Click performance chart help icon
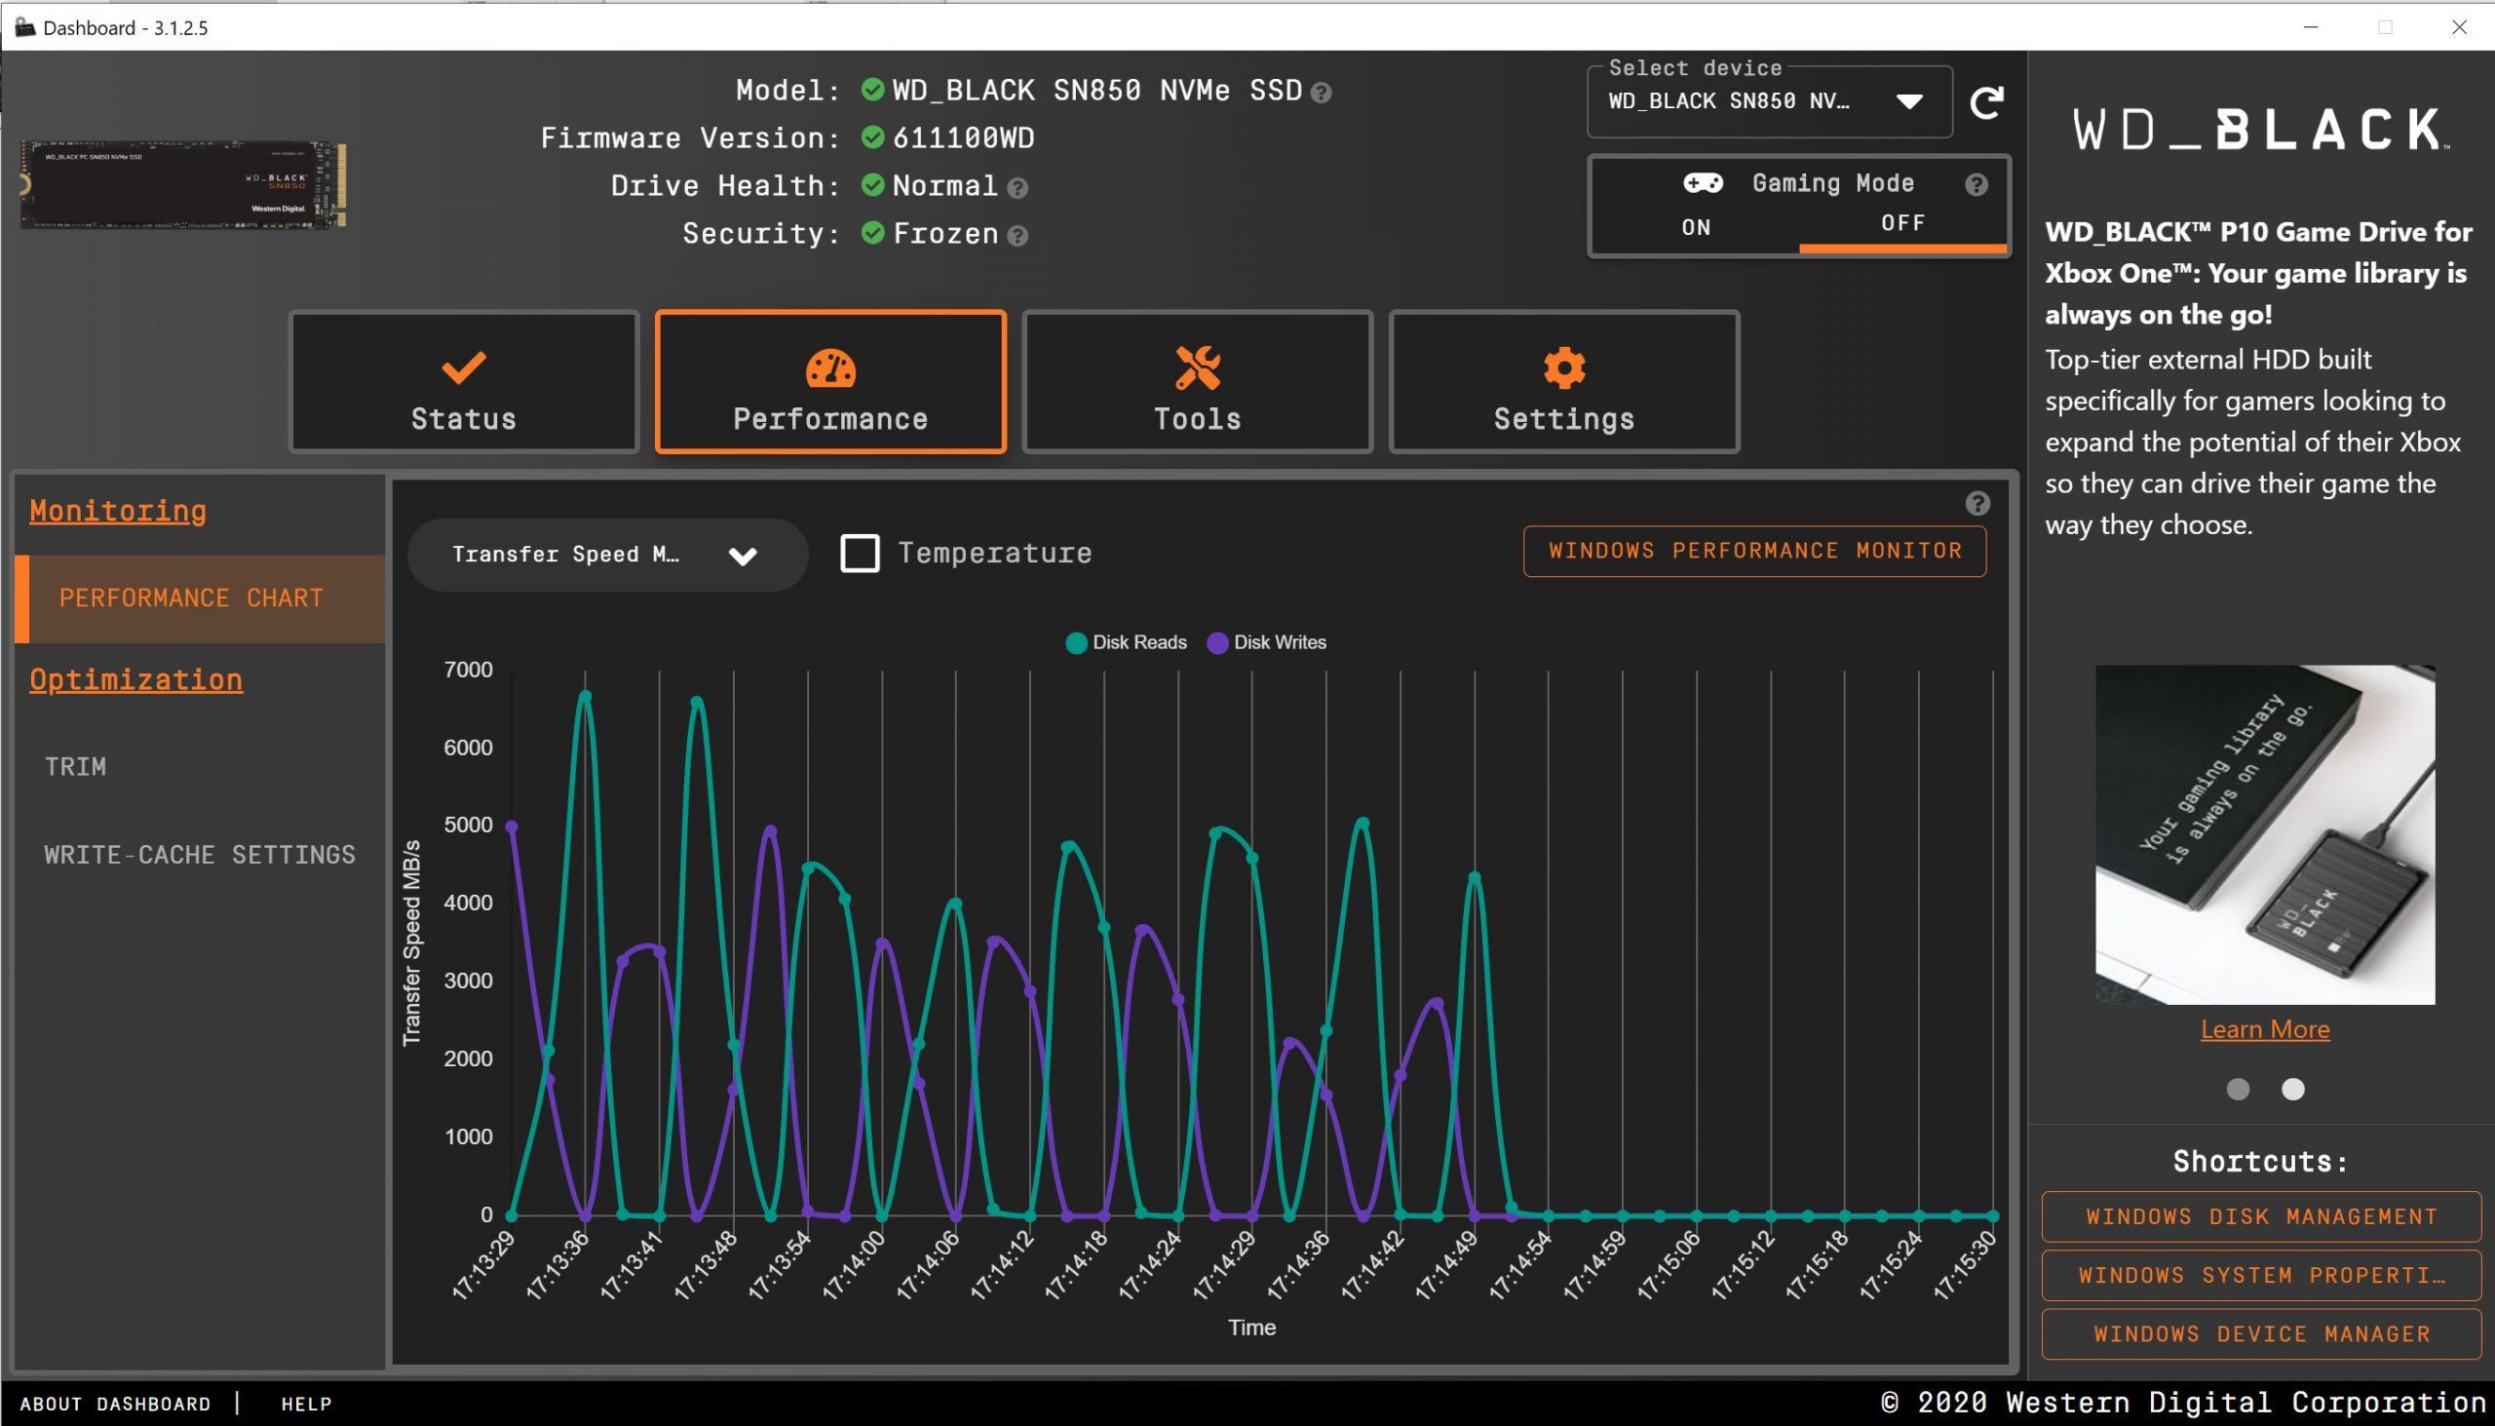 coord(1977,503)
